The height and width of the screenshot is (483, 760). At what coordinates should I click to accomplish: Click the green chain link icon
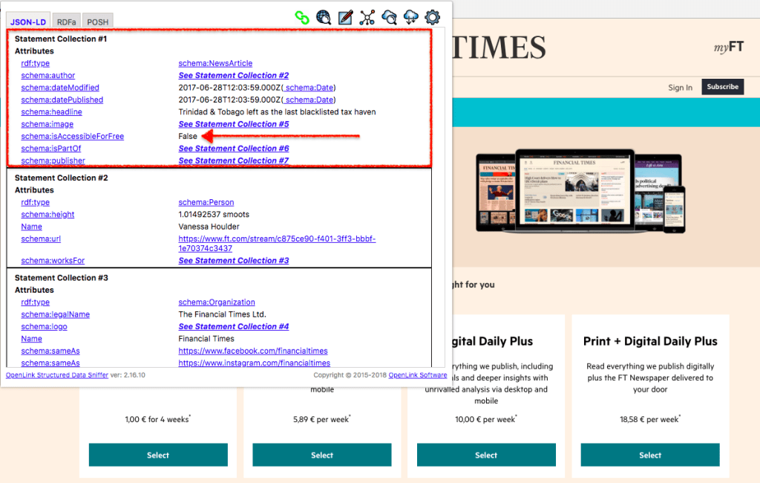pyautogui.click(x=302, y=18)
